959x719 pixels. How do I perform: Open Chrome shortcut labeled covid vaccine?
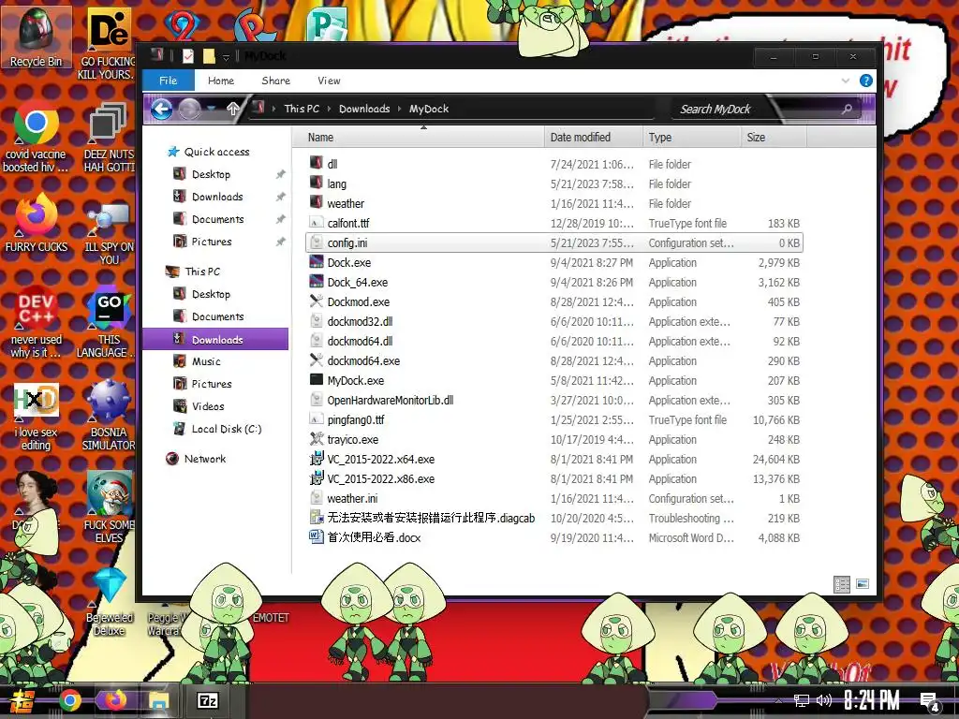[36, 138]
